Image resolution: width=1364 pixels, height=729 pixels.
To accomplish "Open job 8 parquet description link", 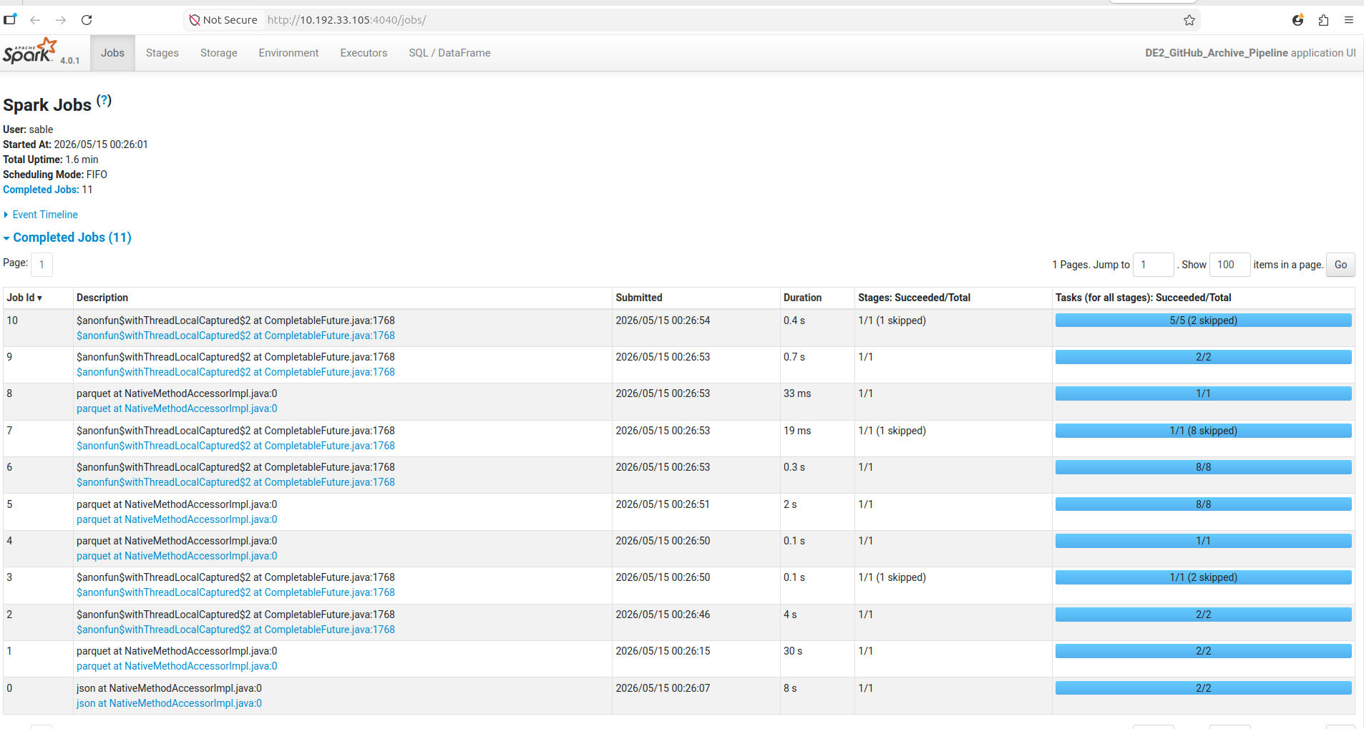I will [x=177, y=408].
